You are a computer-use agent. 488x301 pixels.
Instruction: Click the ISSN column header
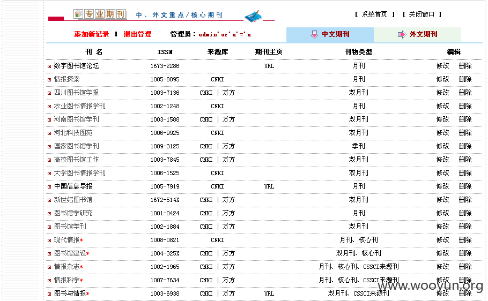pos(165,52)
